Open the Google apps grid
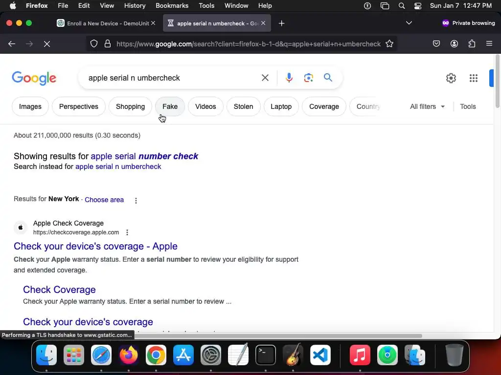 click(473, 78)
